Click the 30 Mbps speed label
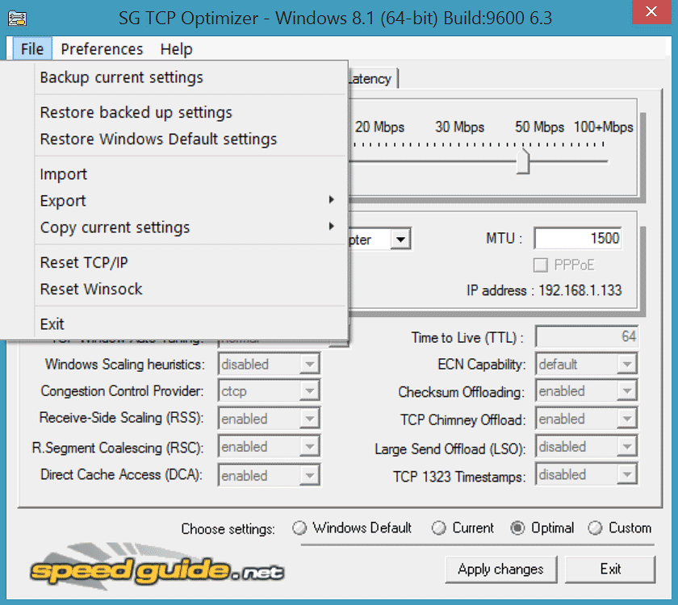The width and height of the screenshot is (678, 605). coord(459,127)
